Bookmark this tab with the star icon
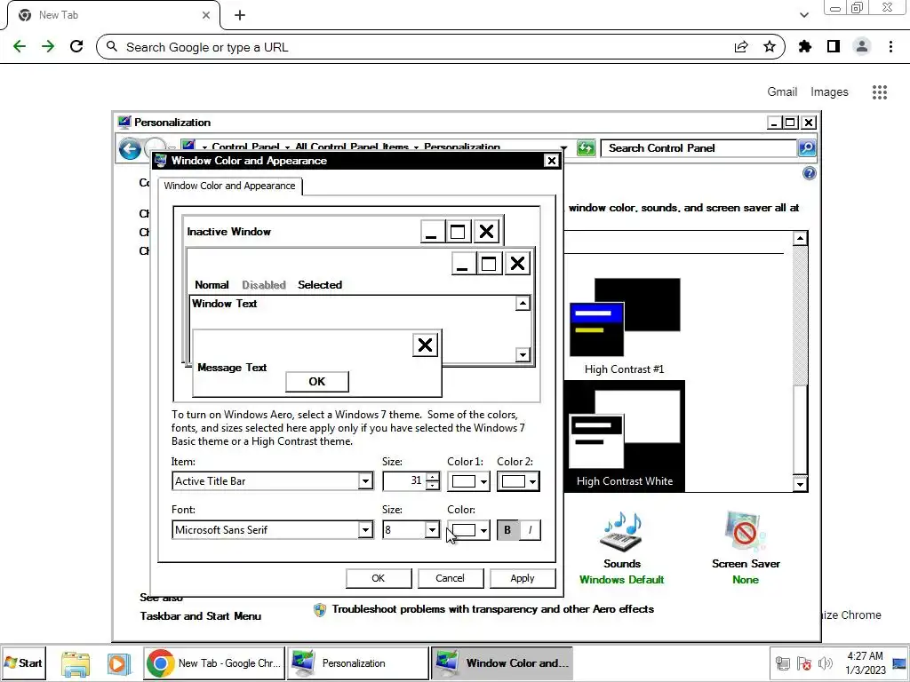The height and width of the screenshot is (682, 910). pyautogui.click(x=770, y=47)
